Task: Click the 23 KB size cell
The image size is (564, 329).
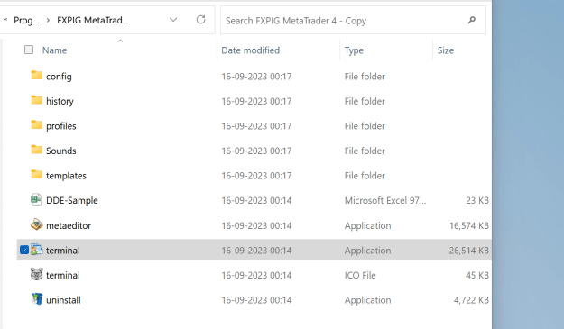Action: (477, 200)
